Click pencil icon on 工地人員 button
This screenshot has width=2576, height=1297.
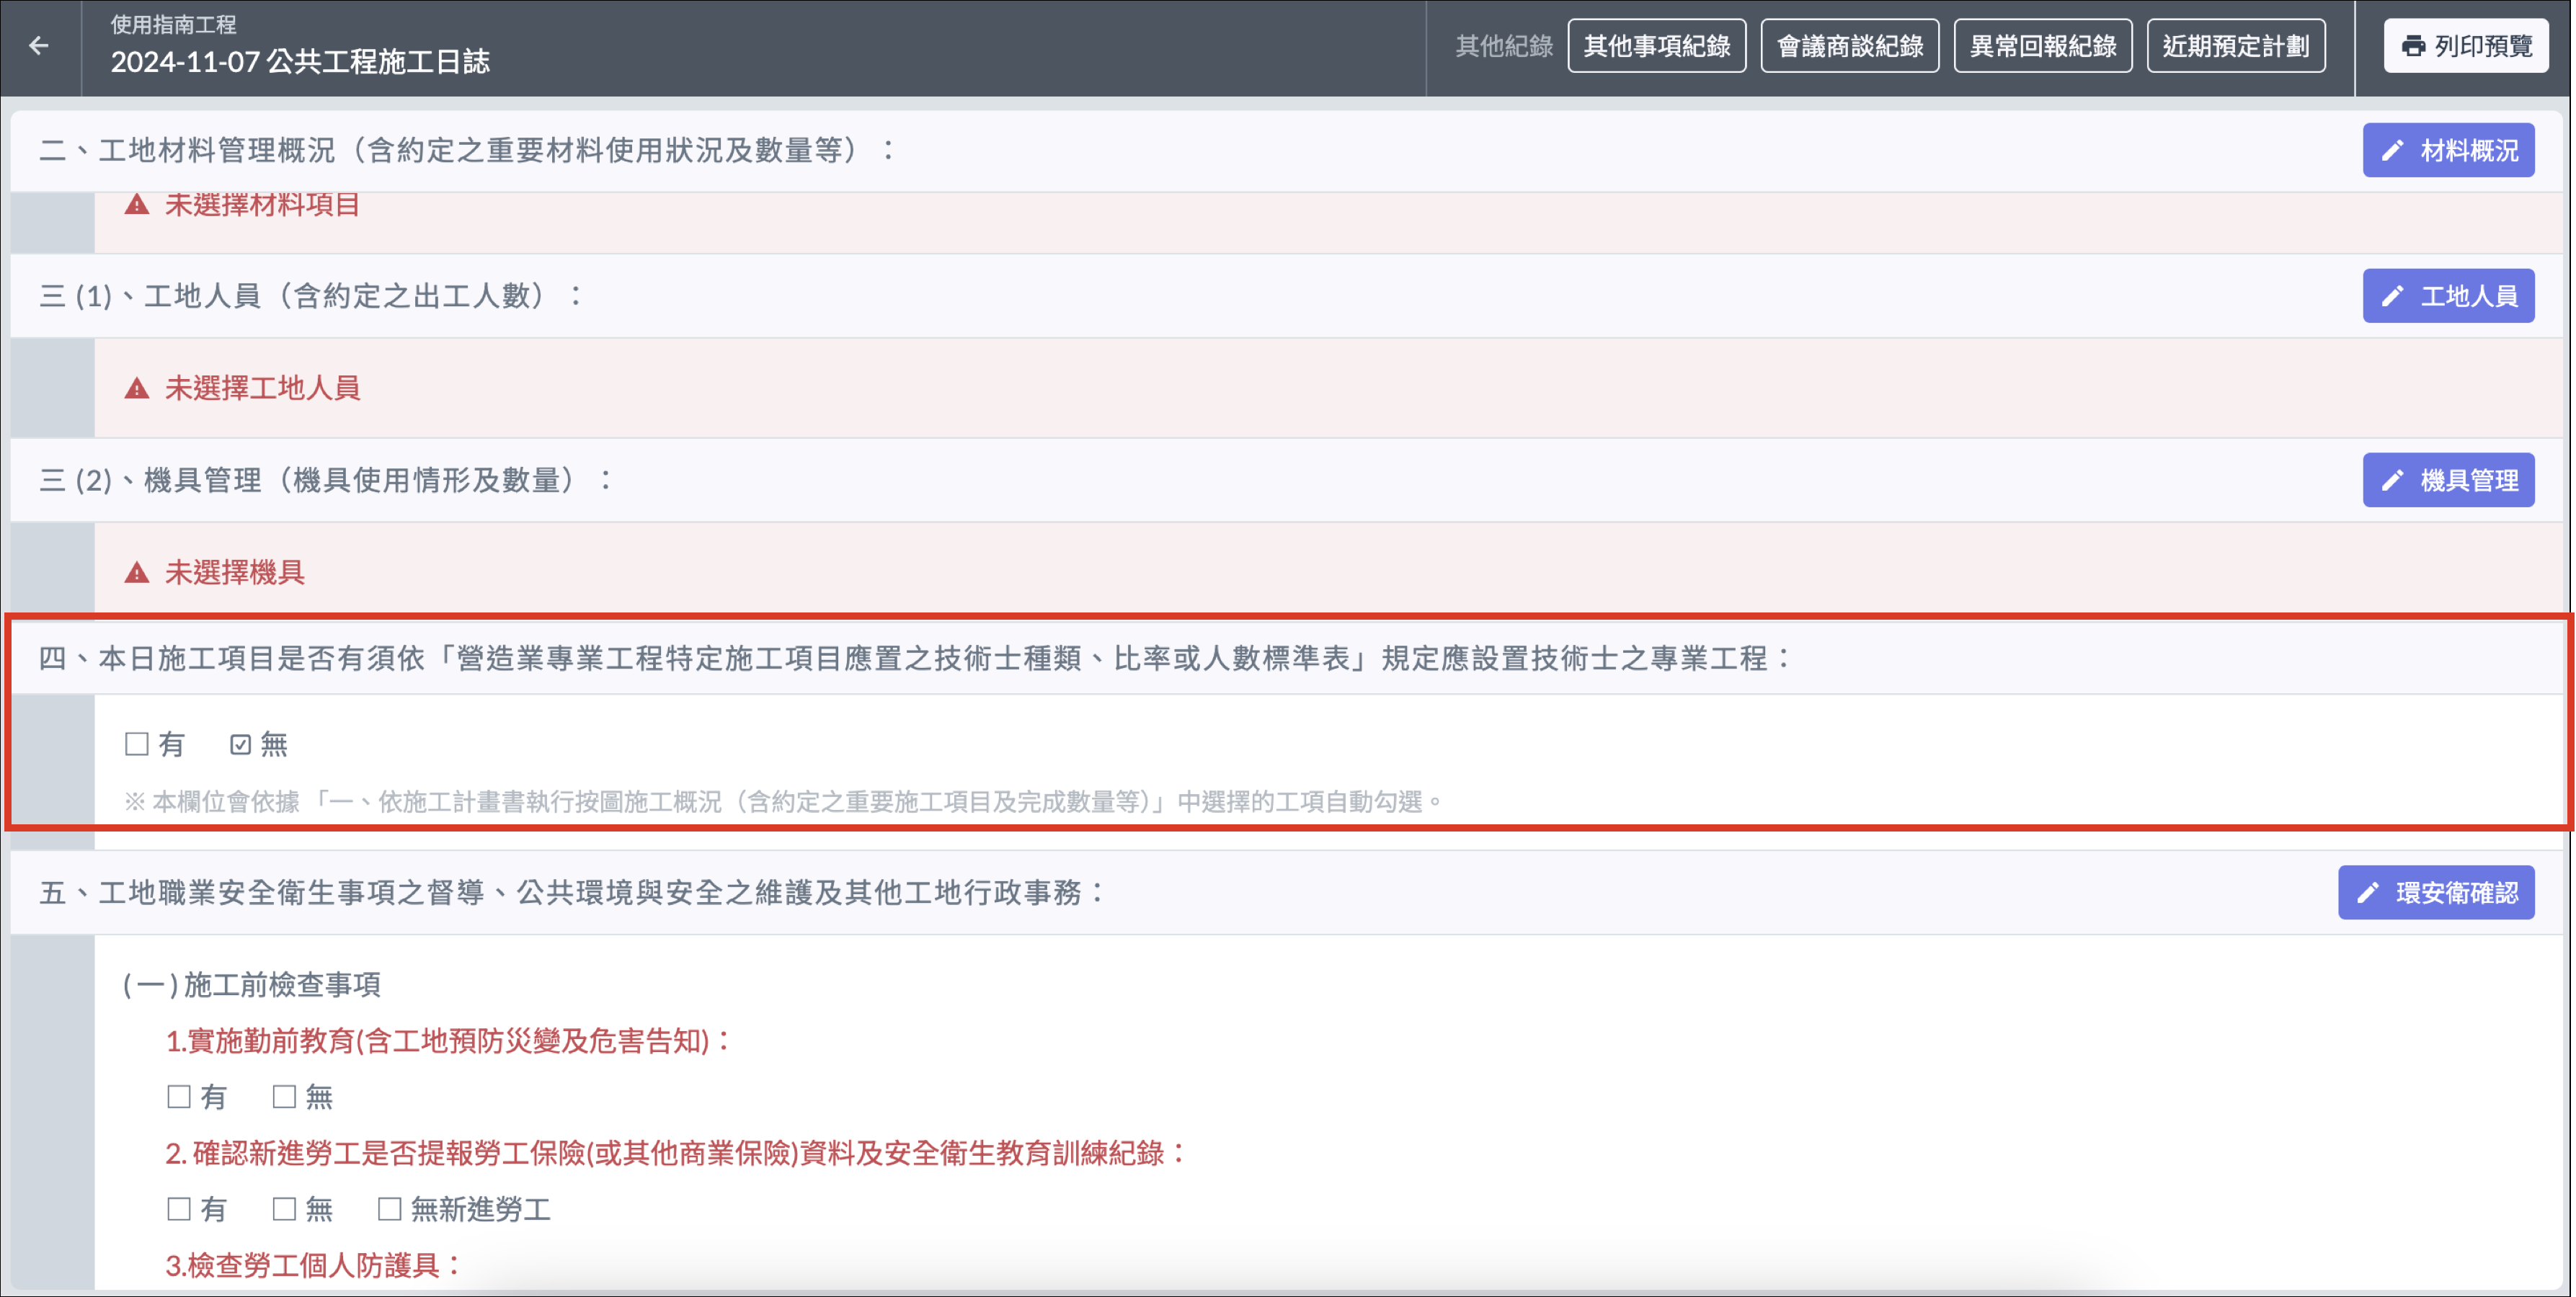[2392, 296]
